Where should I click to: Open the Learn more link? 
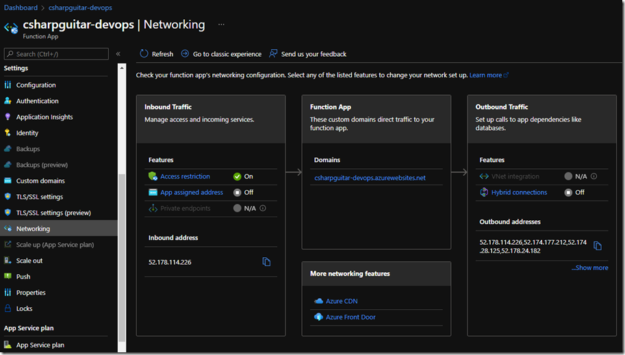tap(489, 75)
